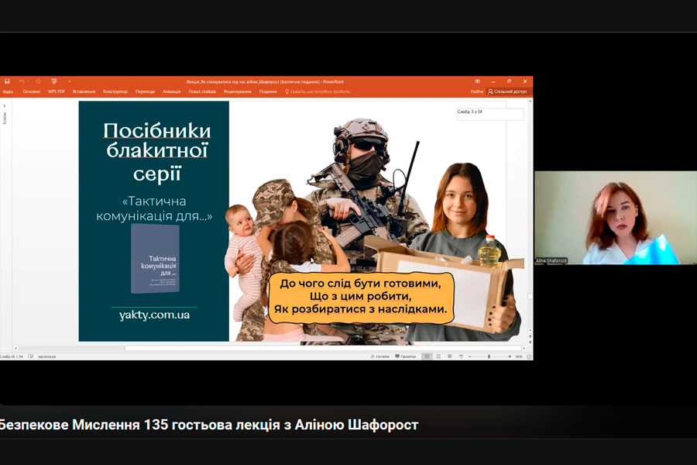Open the Рецензування ribbon tab
The width and height of the screenshot is (697, 465).
pos(238,91)
